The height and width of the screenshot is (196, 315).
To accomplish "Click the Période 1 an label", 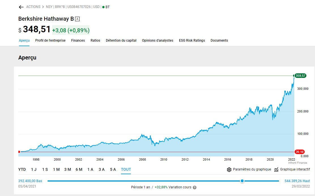I will click(x=141, y=187).
